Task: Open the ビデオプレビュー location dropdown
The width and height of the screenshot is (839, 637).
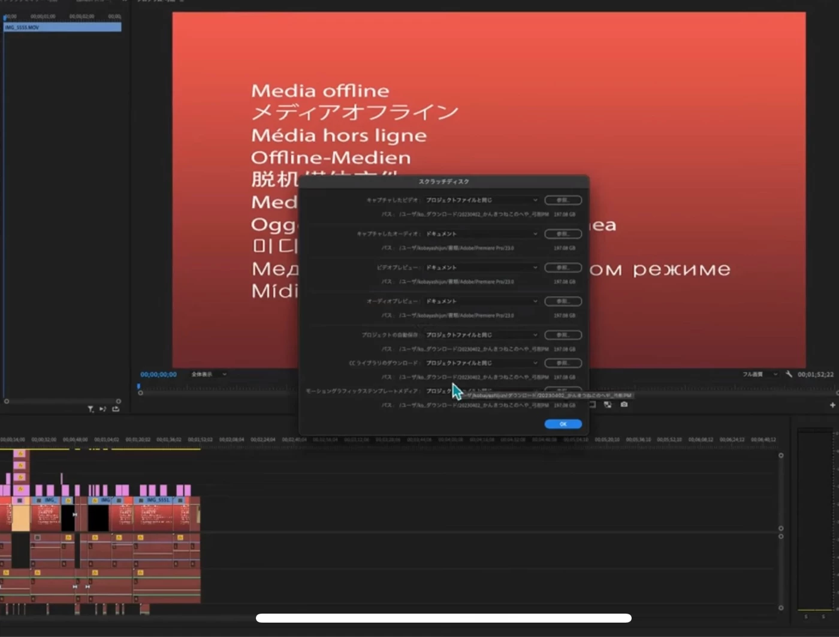Action: pos(481,267)
